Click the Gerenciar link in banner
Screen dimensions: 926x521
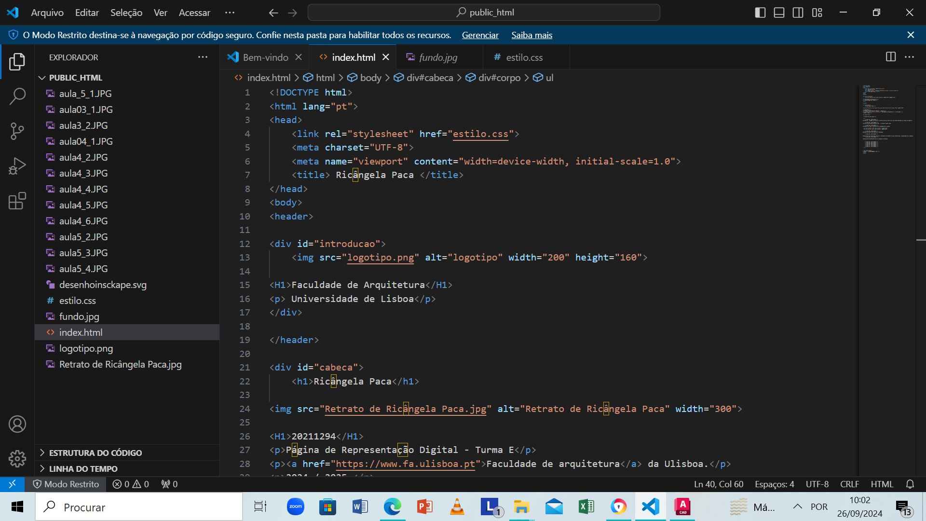click(479, 35)
